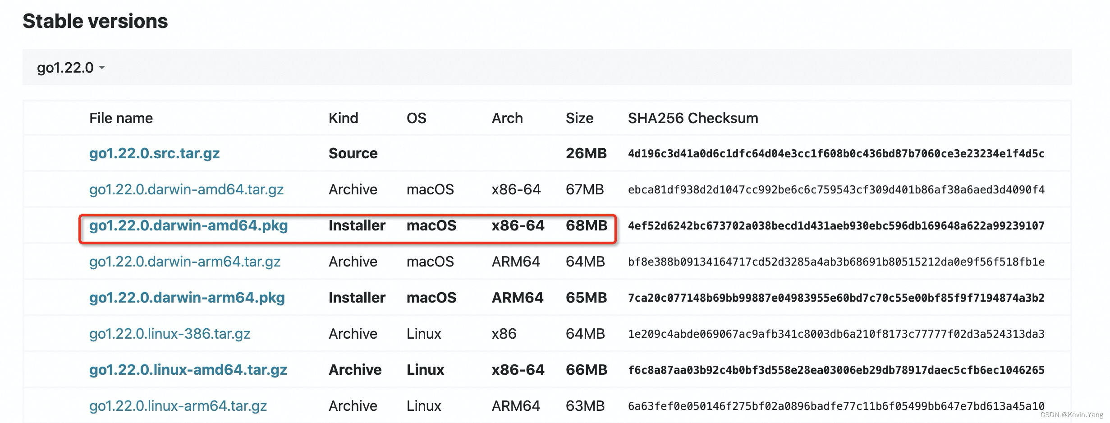Click x86 arch cell in linux-386 row
The width and height of the screenshot is (1110, 423).
coord(504,334)
